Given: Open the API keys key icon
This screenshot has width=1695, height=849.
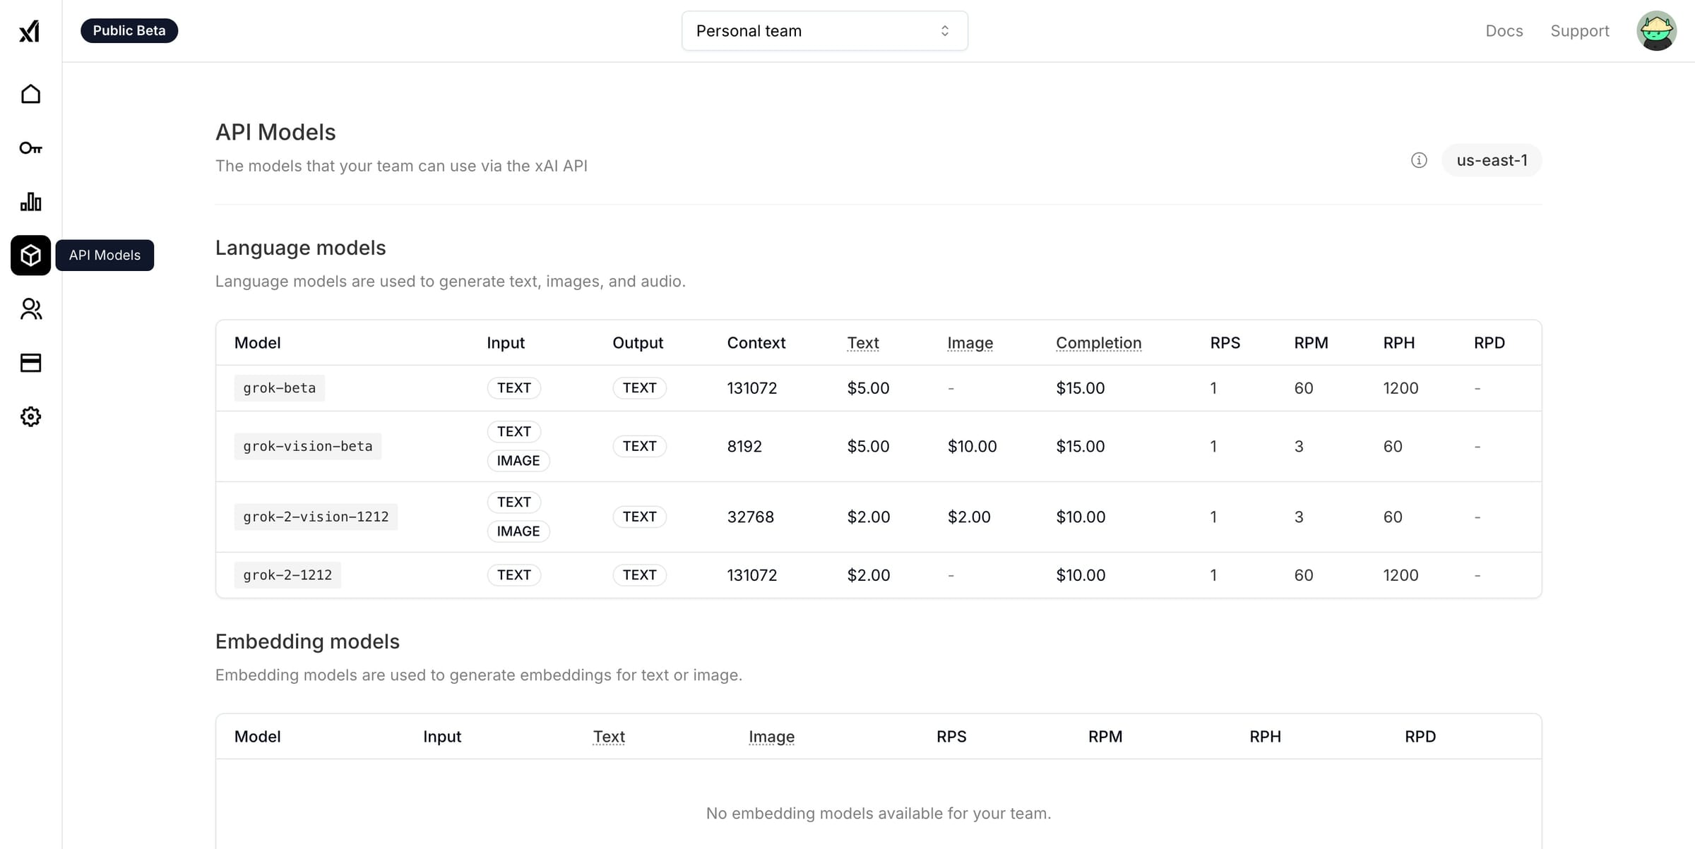Looking at the screenshot, I should tap(30, 148).
